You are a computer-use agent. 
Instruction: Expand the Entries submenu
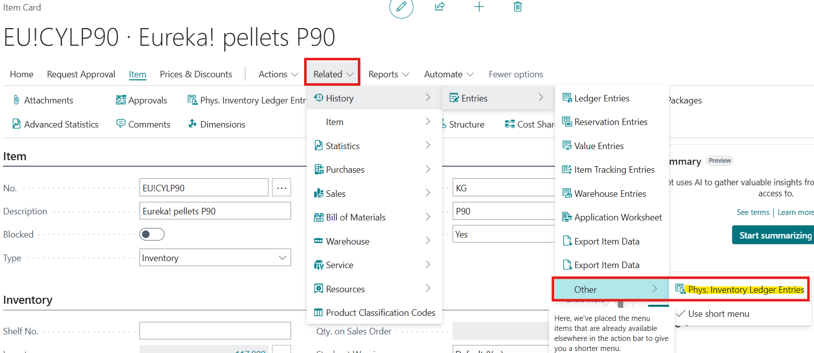[x=498, y=98]
